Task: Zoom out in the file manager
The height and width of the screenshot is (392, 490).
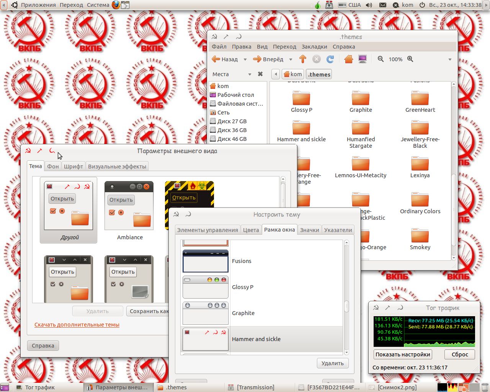Action: [381, 59]
